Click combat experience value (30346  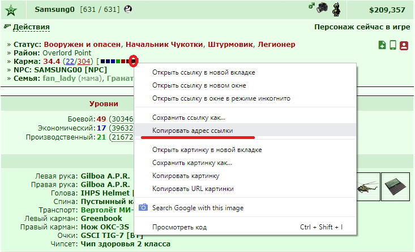click(121, 119)
